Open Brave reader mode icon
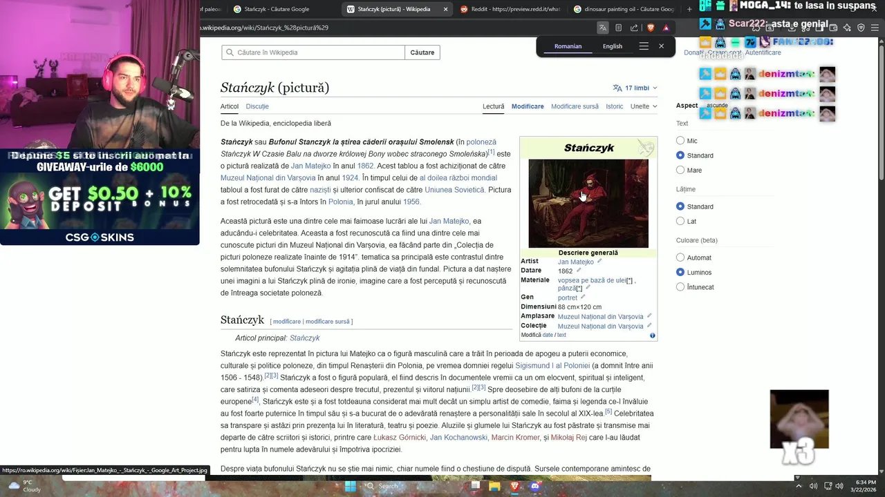The image size is (885, 497). pyautogui.click(x=619, y=28)
